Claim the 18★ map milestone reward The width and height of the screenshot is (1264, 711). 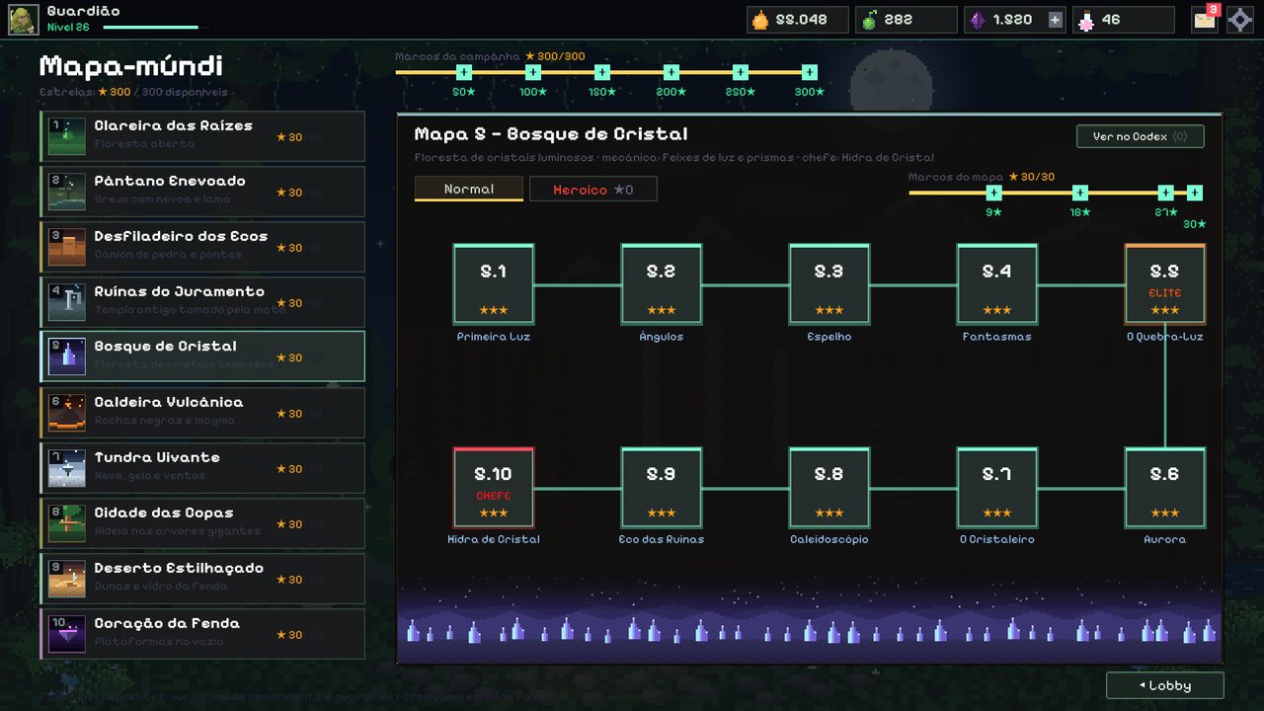click(x=1080, y=193)
